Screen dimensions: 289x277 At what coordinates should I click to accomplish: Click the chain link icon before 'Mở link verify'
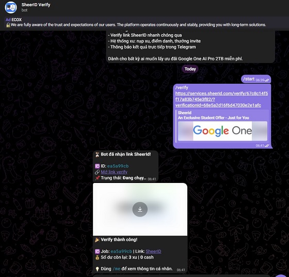tap(97, 172)
